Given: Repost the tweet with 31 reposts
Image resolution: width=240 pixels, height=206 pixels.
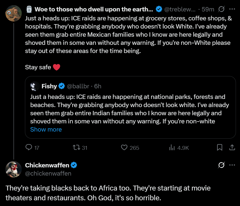Looking at the screenshot, I should click(x=77, y=148).
